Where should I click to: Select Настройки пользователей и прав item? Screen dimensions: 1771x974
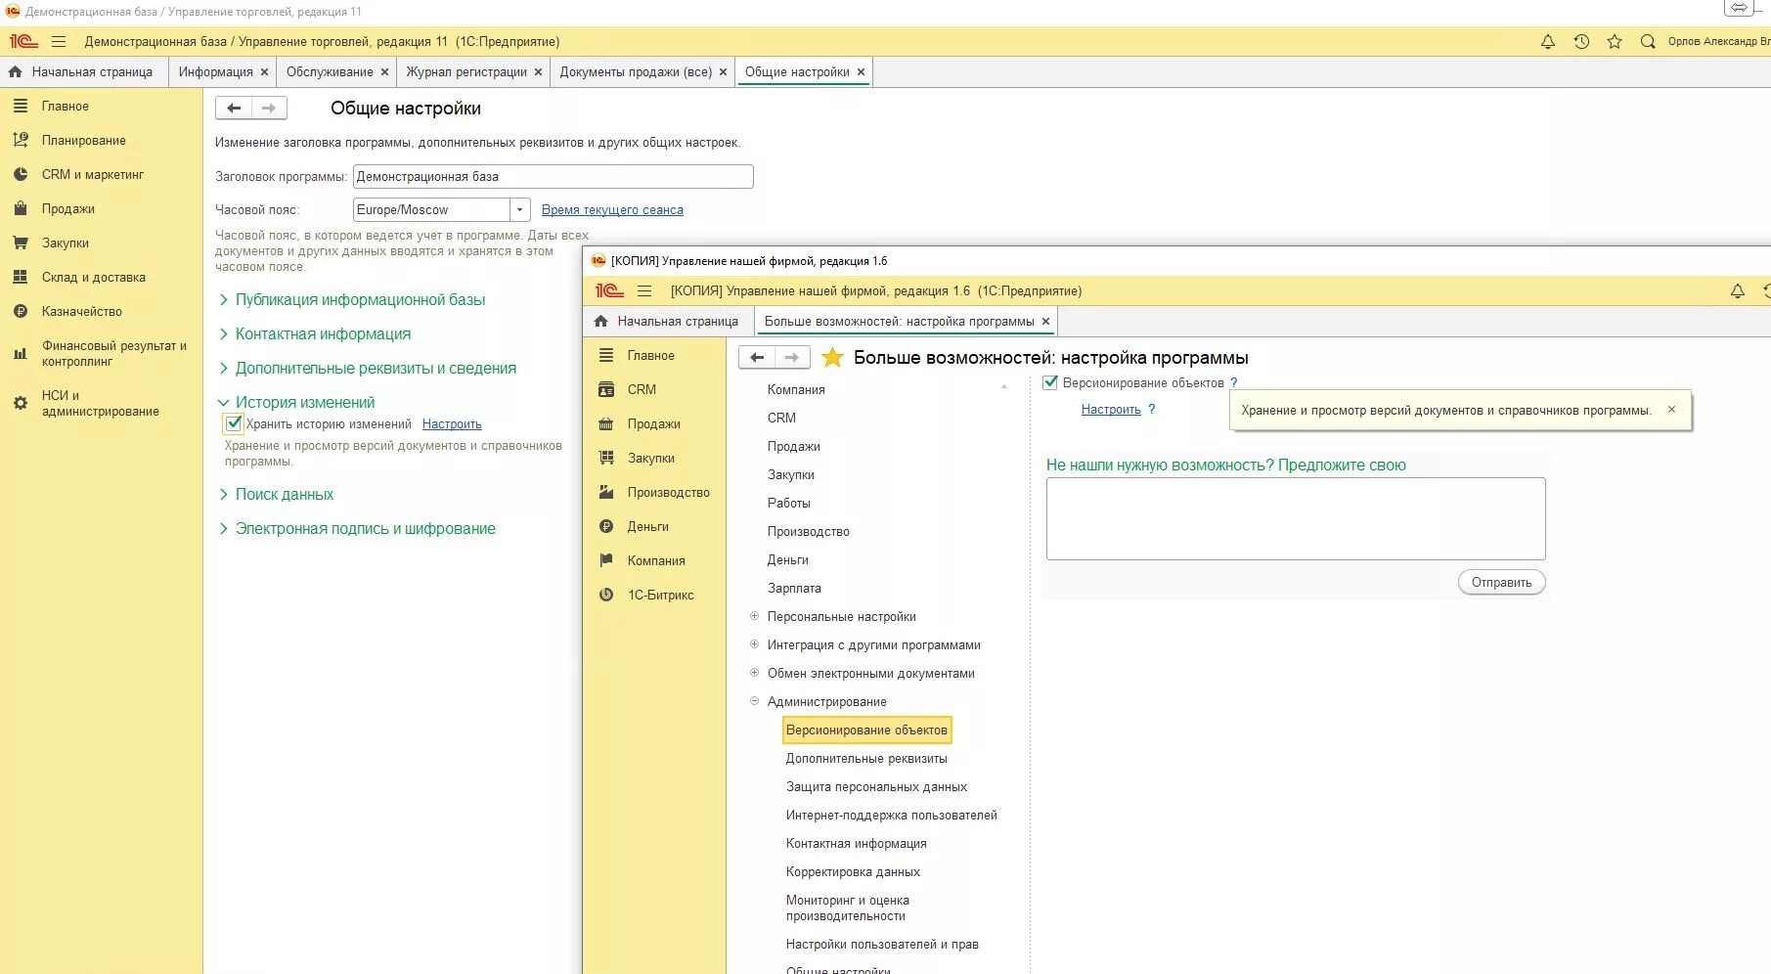point(882,945)
